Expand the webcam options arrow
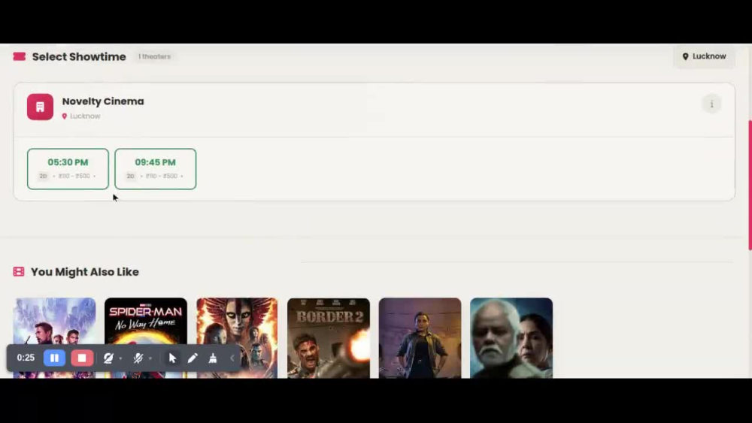The image size is (752, 423). pos(120,358)
